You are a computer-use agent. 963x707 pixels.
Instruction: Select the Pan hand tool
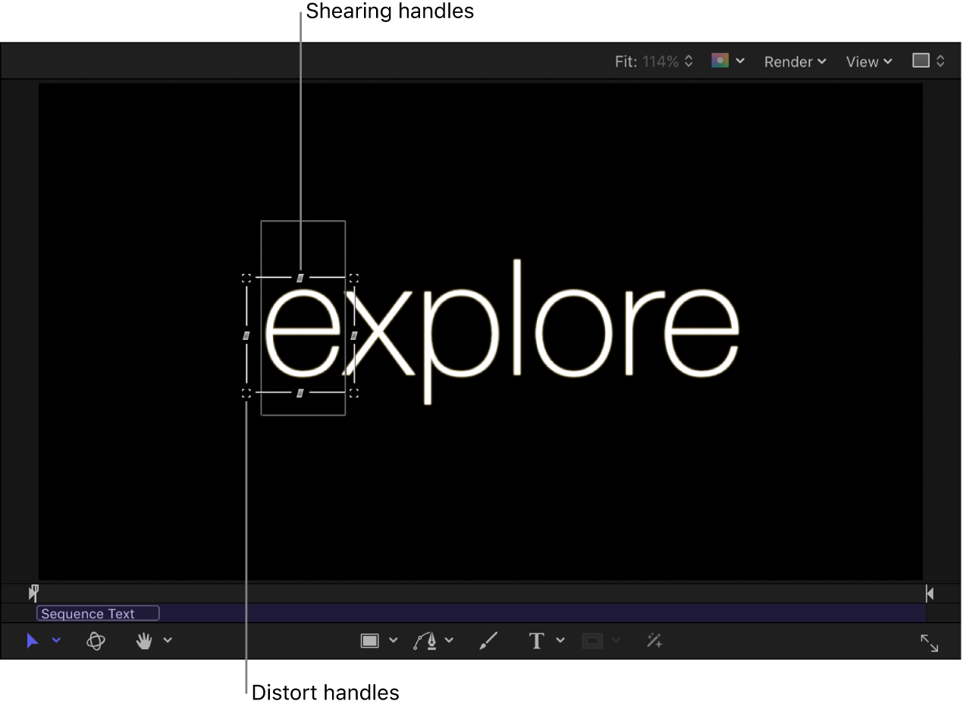coord(143,640)
